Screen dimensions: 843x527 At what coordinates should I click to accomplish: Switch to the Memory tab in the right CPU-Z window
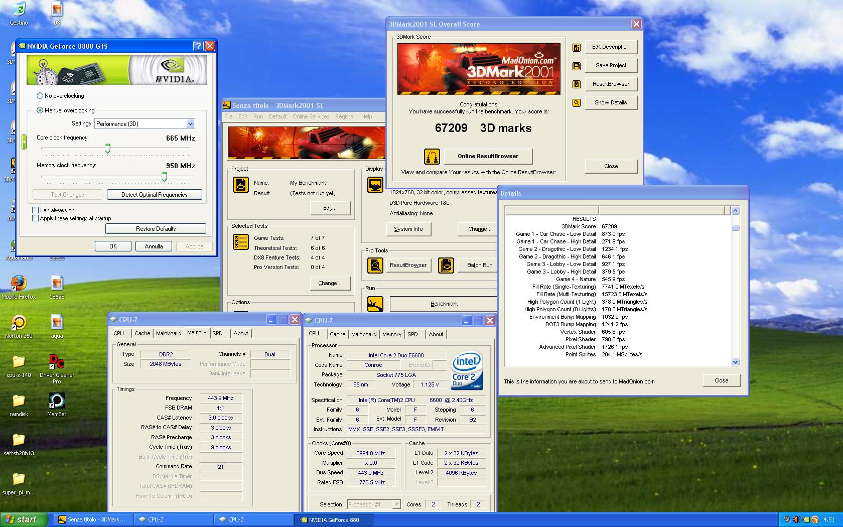392,334
